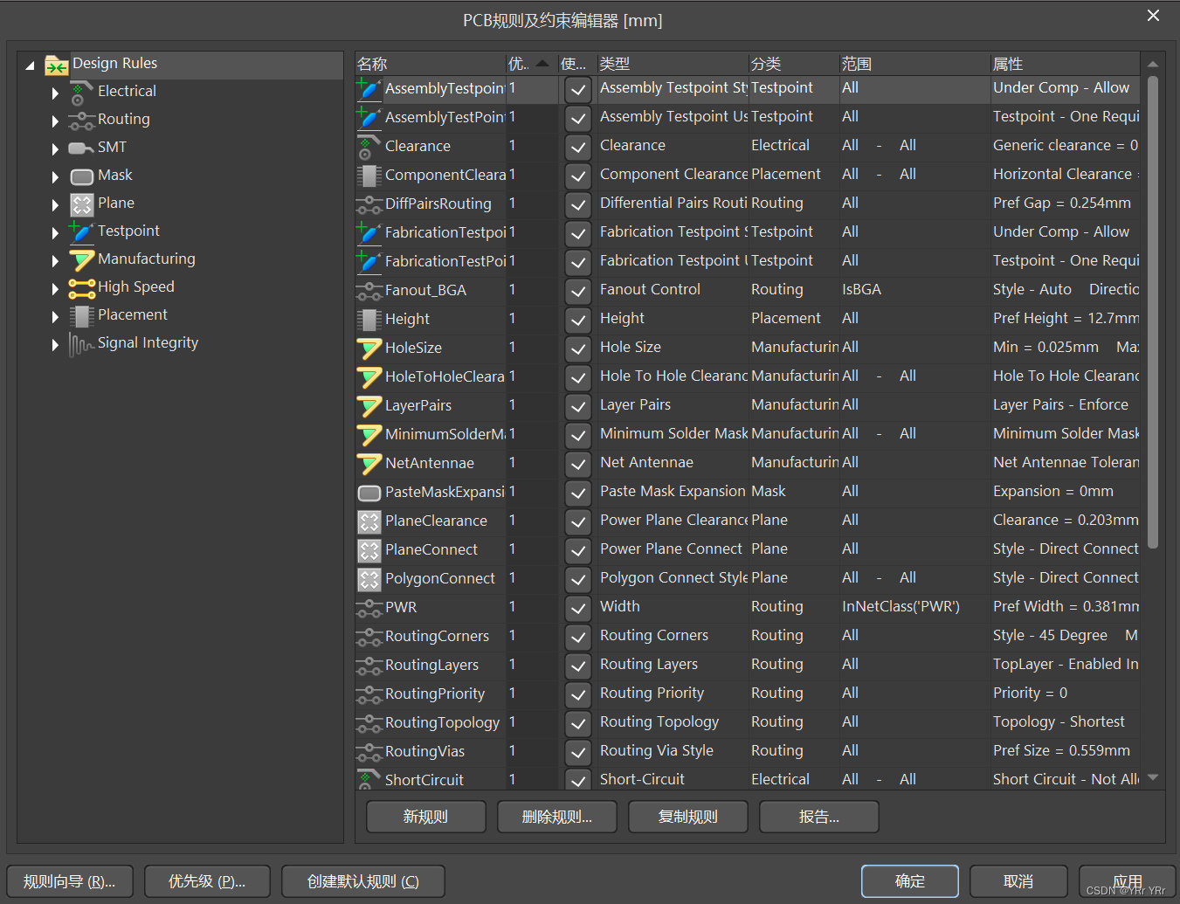Viewport: 1180px width, 904px height.
Task: Sort rules by 范围 column header
Action: (914, 64)
